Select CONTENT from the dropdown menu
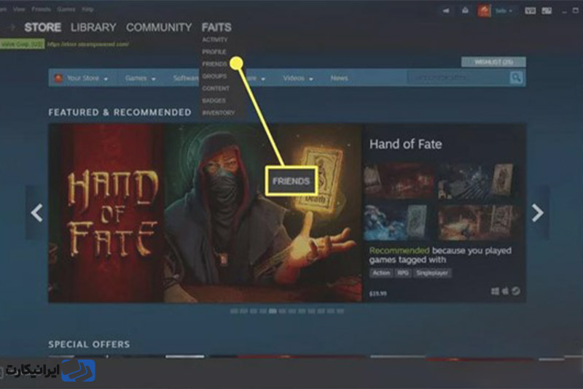 pos(216,88)
